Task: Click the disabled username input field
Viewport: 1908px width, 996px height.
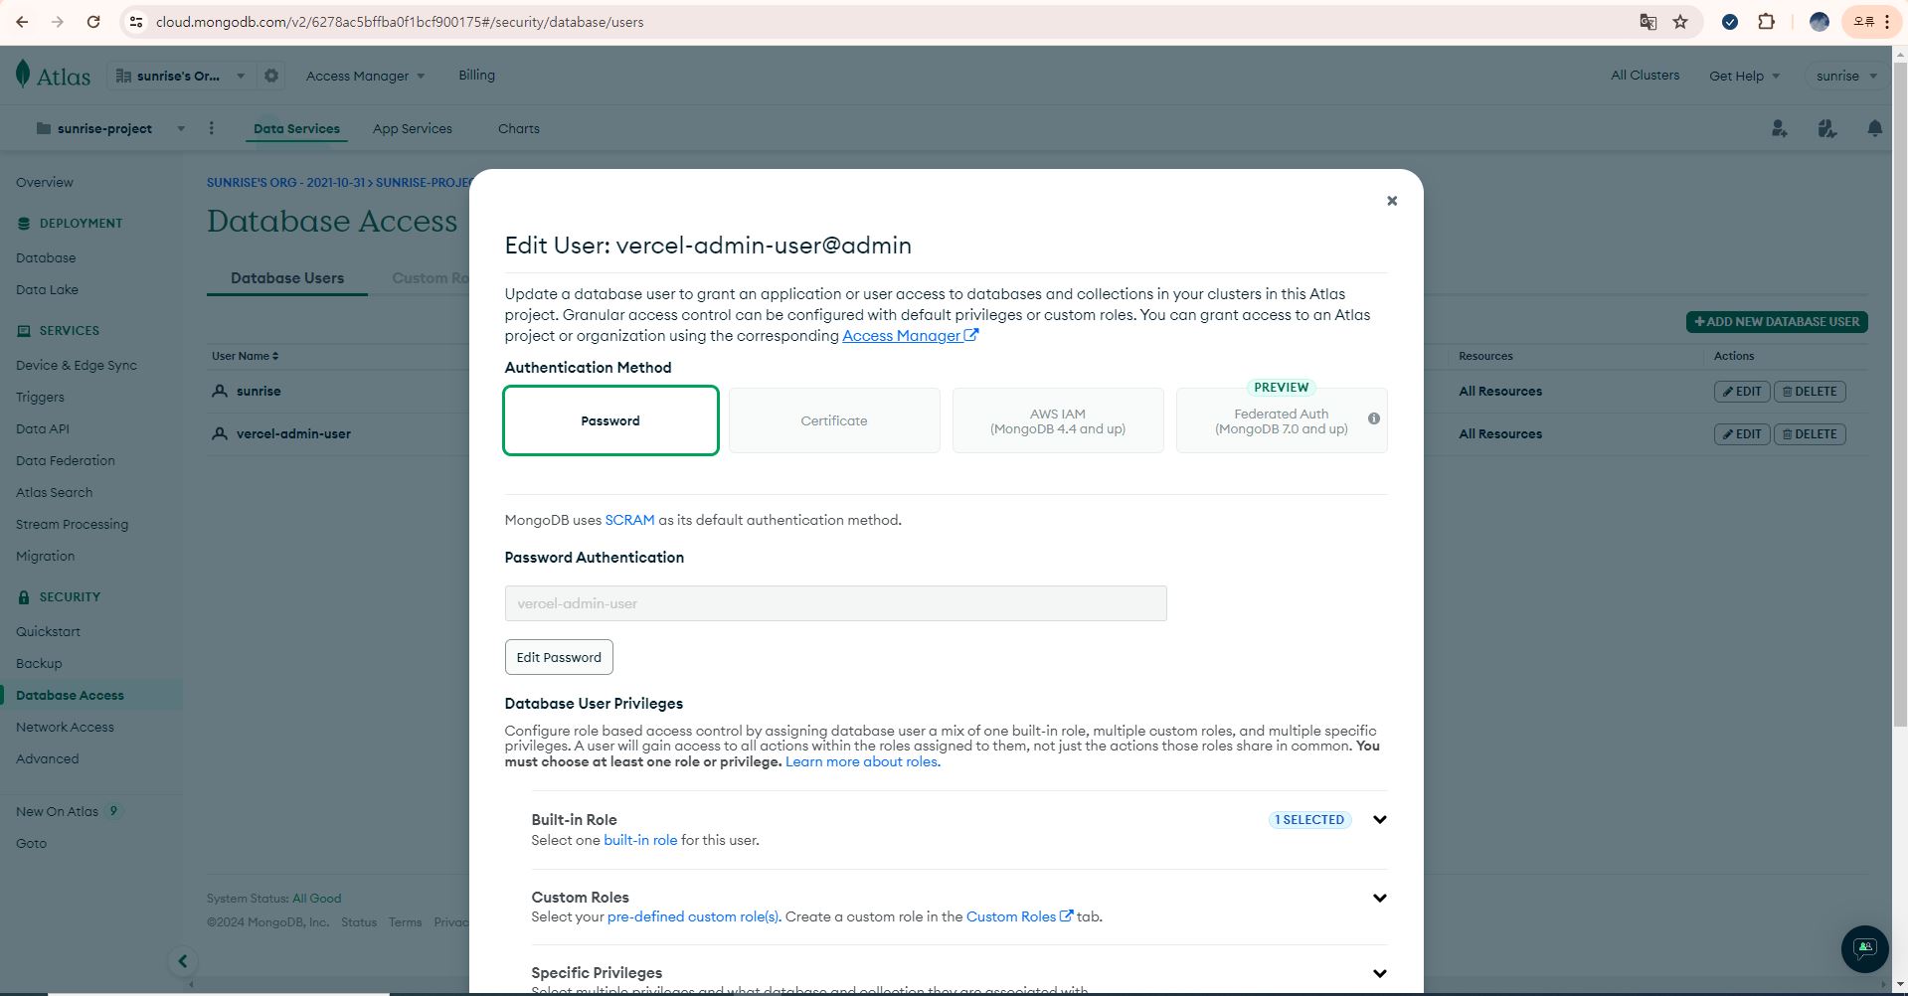Action: [x=835, y=603]
